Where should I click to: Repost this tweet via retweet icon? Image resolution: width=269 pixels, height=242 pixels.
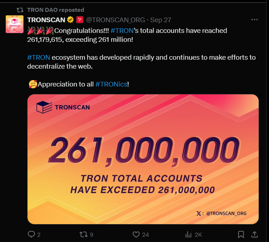(84, 234)
